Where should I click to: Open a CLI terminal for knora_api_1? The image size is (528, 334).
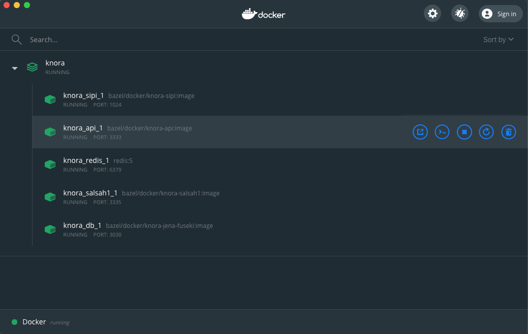442,131
